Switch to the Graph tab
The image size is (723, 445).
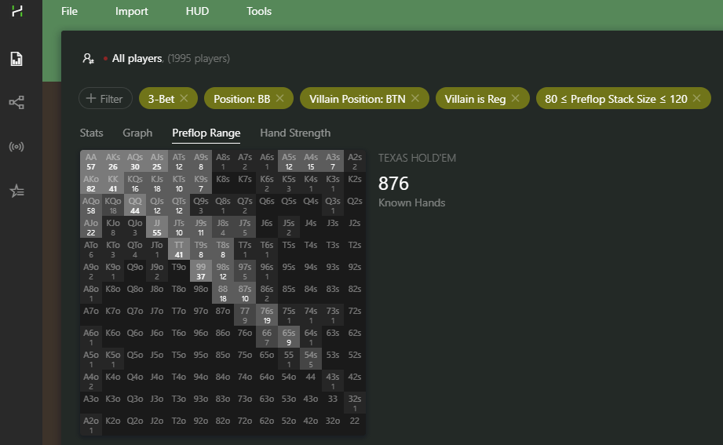click(137, 133)
